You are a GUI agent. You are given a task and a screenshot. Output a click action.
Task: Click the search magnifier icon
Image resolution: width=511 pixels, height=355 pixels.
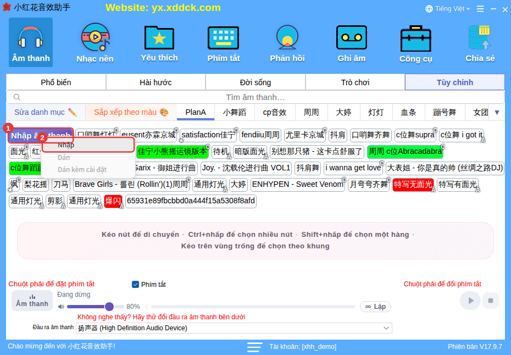pyautogui.click(x=17, y=97)
